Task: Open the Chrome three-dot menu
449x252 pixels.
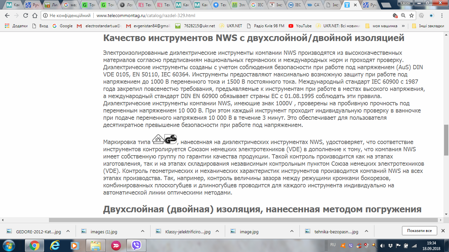Action: (x=442, y=15)
